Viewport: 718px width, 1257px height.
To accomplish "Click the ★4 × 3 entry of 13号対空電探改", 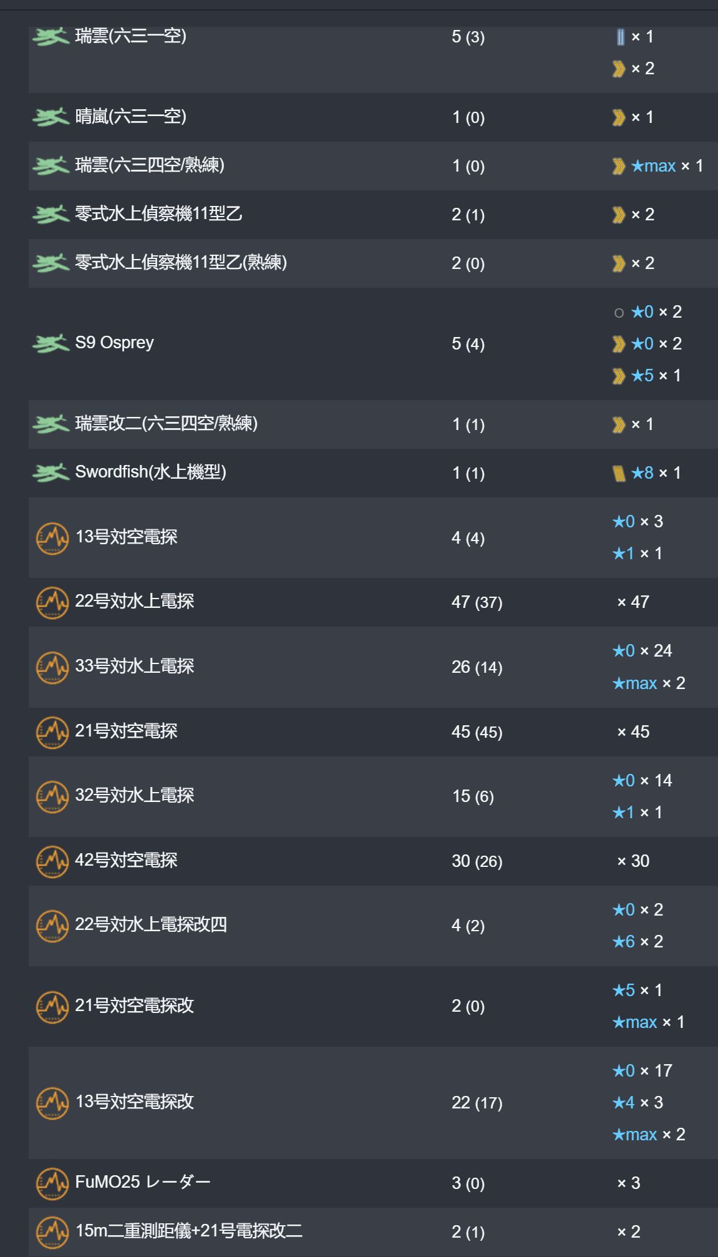I will [638, 1102].
